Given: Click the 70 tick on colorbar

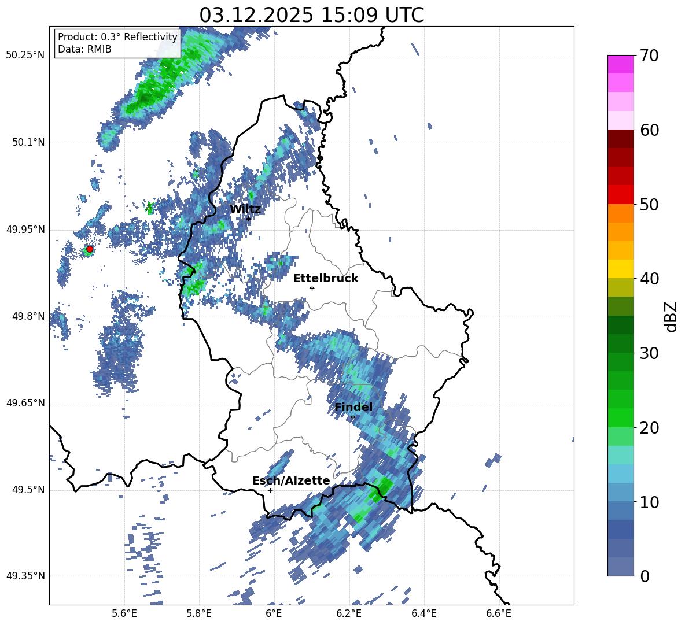Looking at the screenshot, I should click(x=649, y=56).
